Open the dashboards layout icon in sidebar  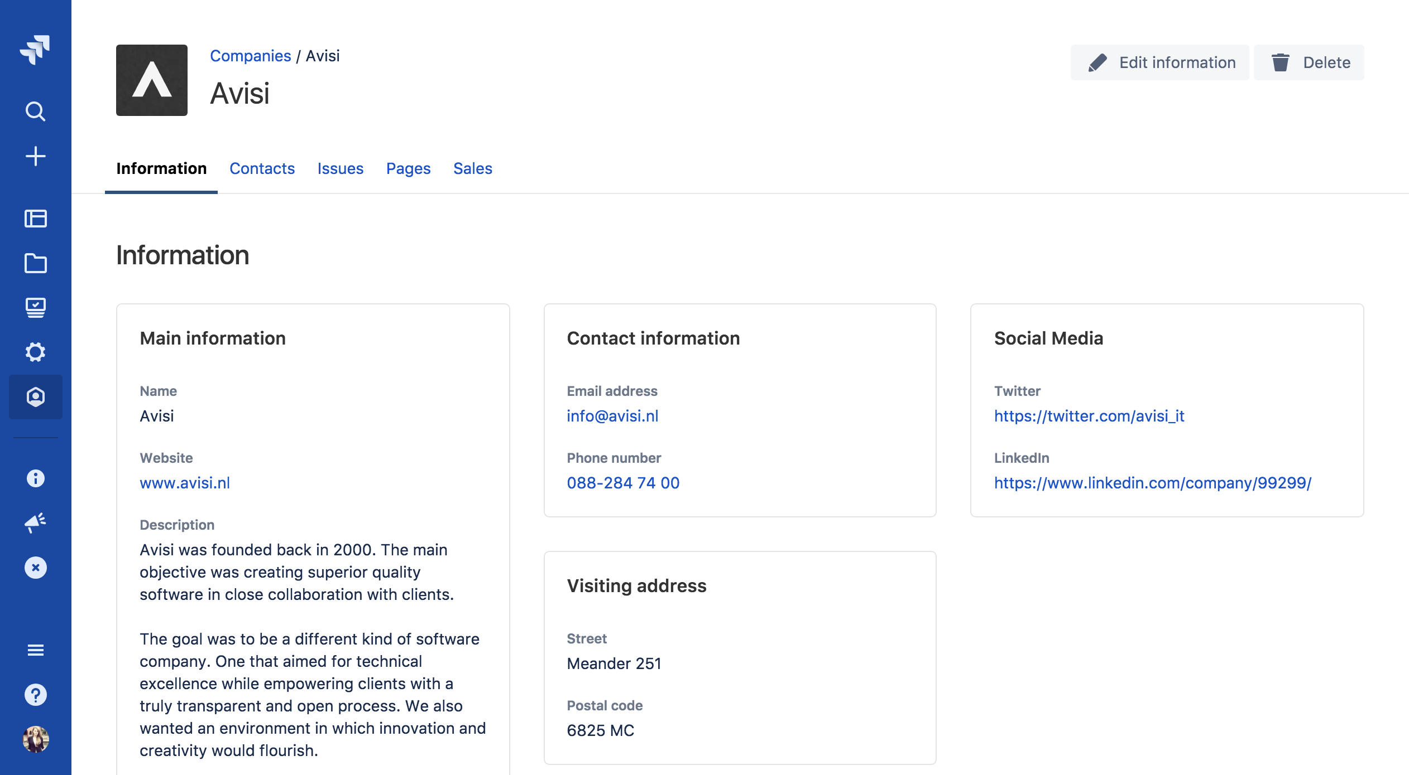pos(35,218)
